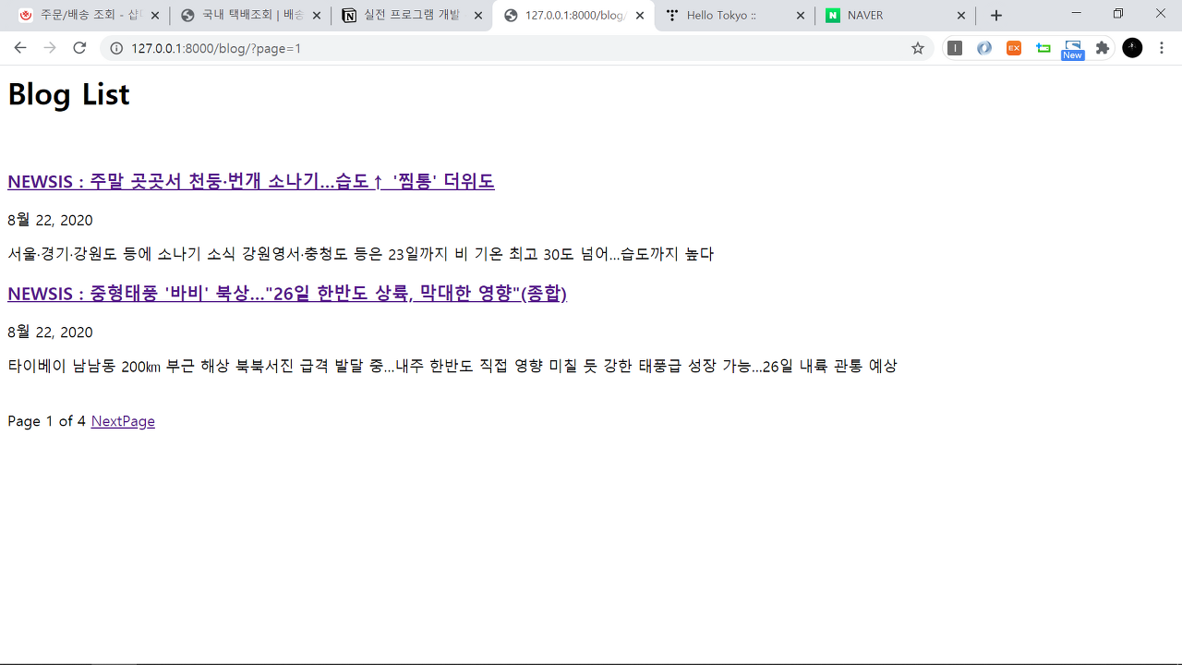The height and width of the screenshot is (665, 1182).
Task: Open the Chrome profile avatar
Action: pyautogui.click(x=1132, y=48)
